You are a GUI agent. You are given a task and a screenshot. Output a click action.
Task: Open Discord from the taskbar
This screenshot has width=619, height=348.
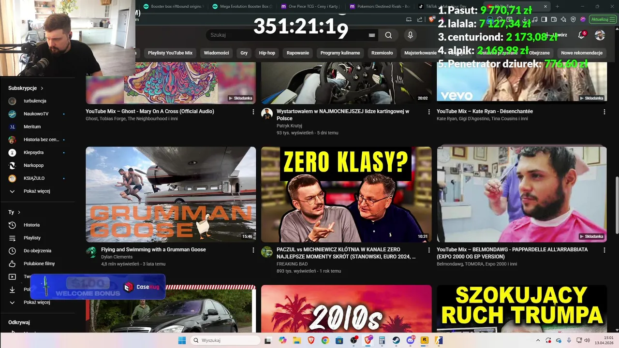coord(411,340)
